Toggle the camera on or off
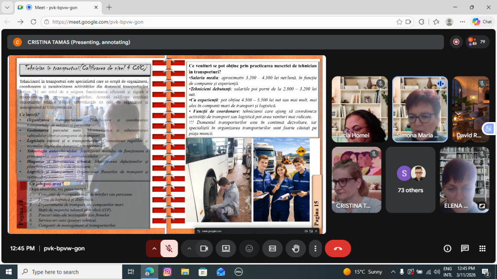The height and width of the screenshot is (279, 497). coord(204,248)
